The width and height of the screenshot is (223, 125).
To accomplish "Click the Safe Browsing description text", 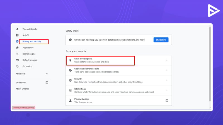I will click(108, 82).
